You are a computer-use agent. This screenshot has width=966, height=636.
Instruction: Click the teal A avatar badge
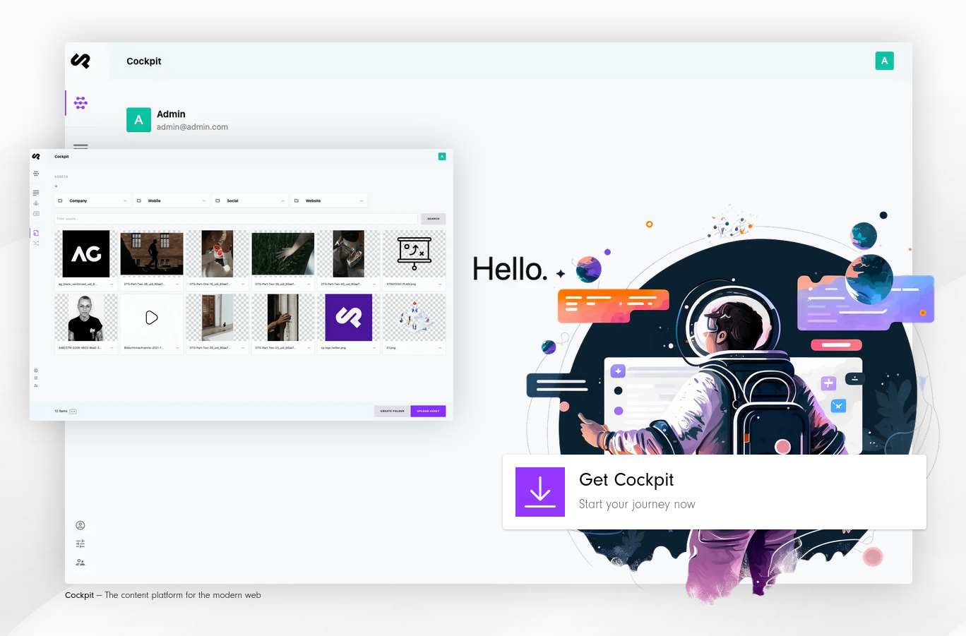[x=884, y=61]
